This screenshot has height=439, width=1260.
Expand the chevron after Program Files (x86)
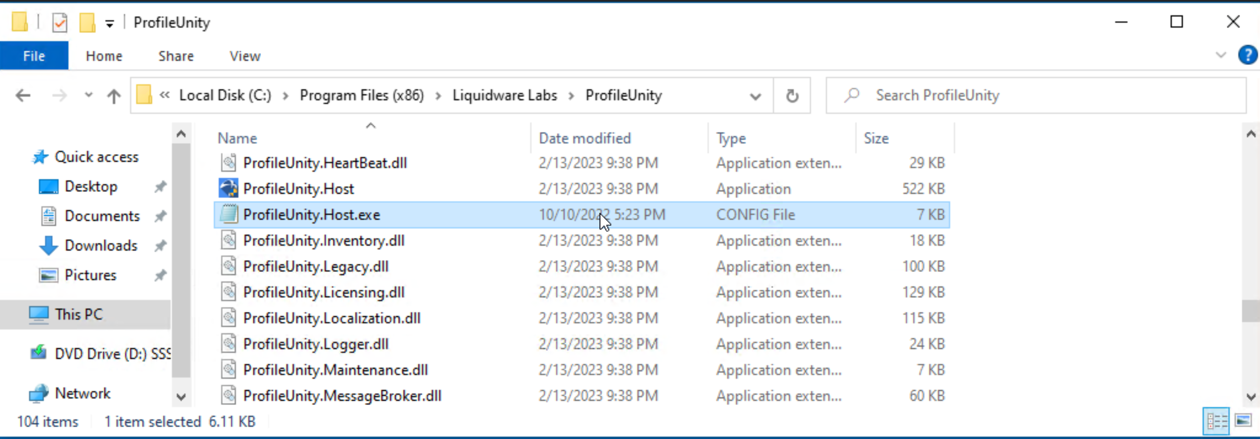click(438, 96)
